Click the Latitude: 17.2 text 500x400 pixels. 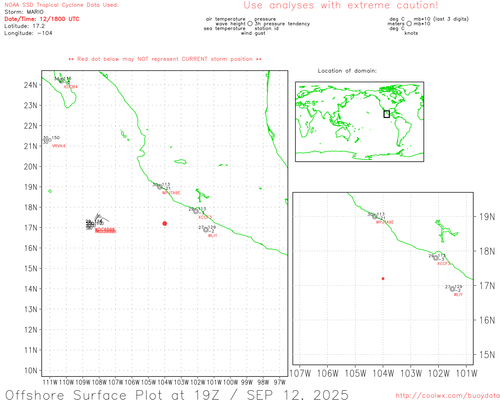click(25, 26)
